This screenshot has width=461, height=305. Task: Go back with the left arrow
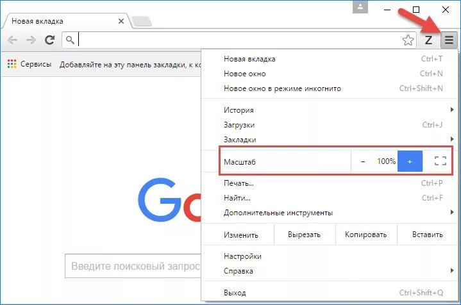coord(12,40)
